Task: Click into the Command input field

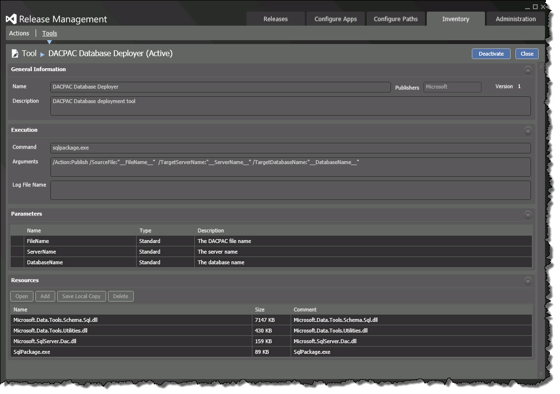Action: pos(291,148)
